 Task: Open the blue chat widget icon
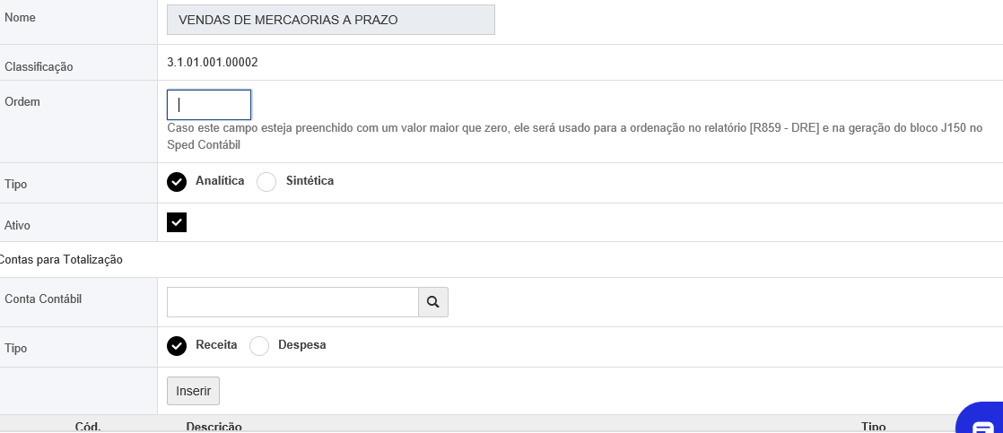coord(981,419)
